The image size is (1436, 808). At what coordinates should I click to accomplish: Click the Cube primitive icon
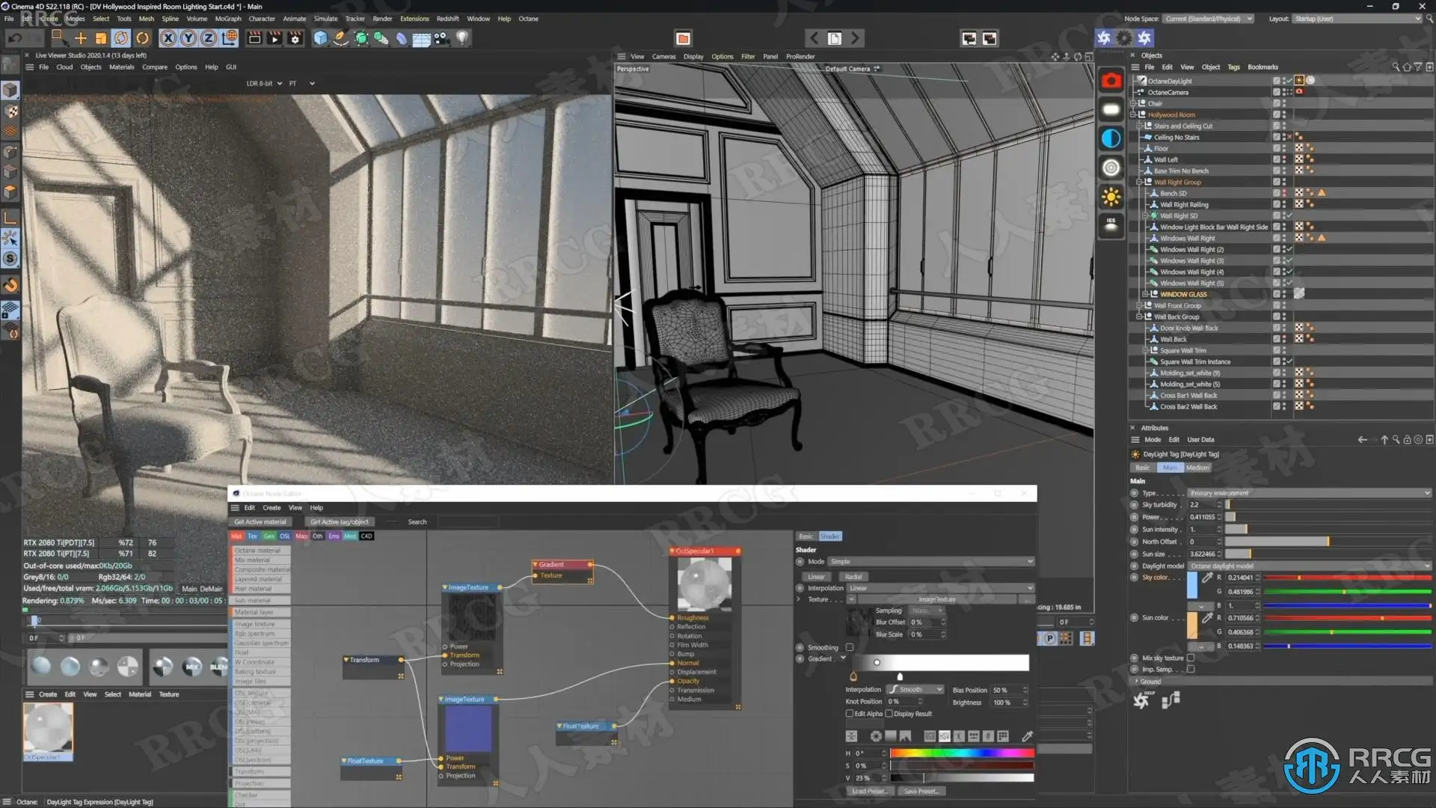pos(320,38)
